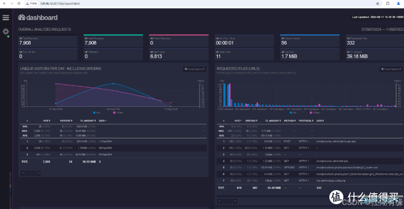The height and width of the screenshot is (209, 404).
Task: Open the browser extensions puzzle icon
Action: 387,4
